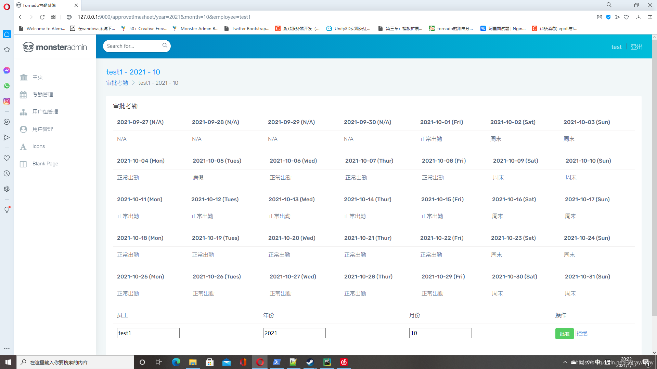Screen dimensions: 657x369
Task: Open the Blank Page sidebar item
Action: (x=45, y=164)
